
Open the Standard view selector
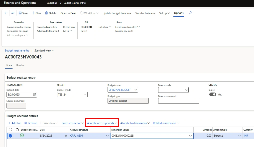tap(44, 50)
